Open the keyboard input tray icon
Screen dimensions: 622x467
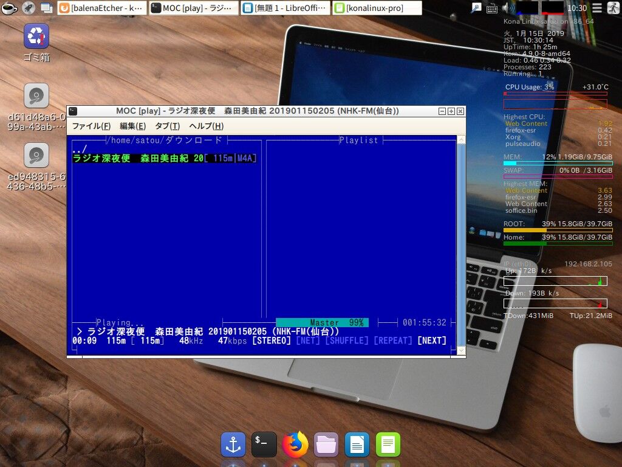pos(491,8)
